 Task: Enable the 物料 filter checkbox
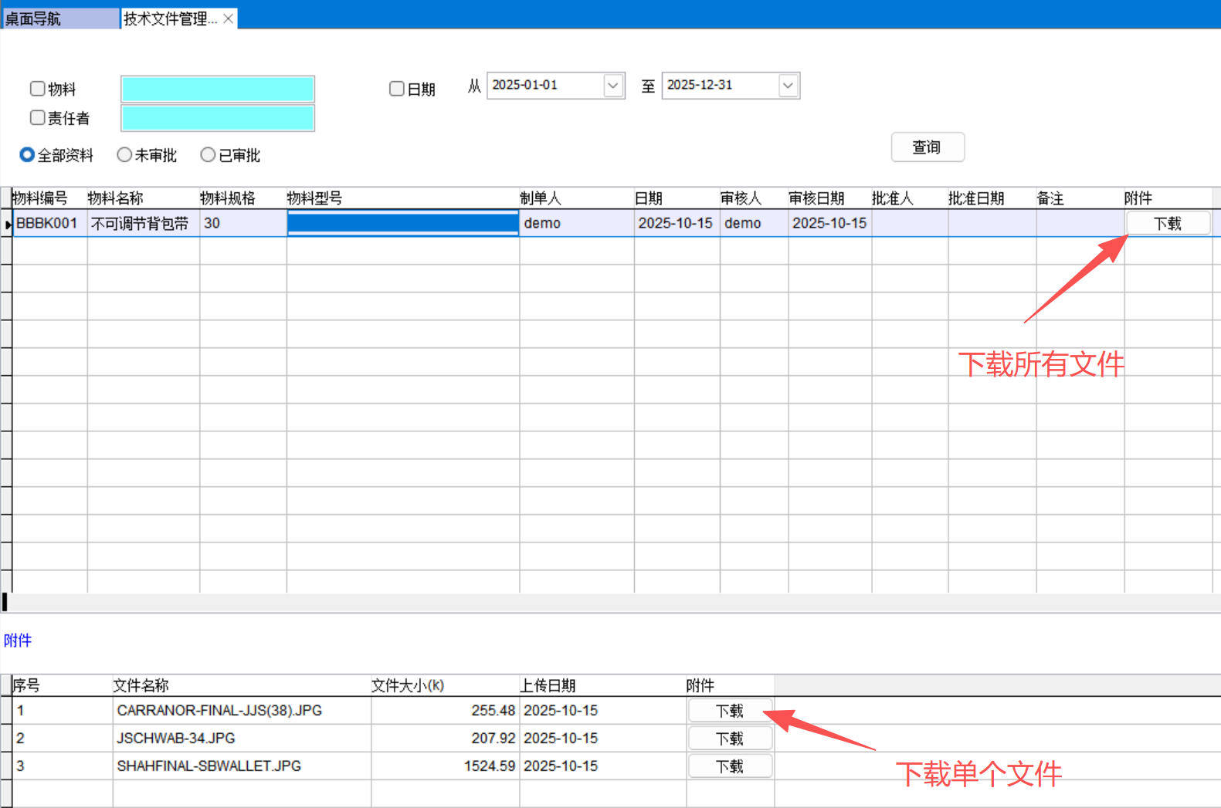(x=37, y=89)
